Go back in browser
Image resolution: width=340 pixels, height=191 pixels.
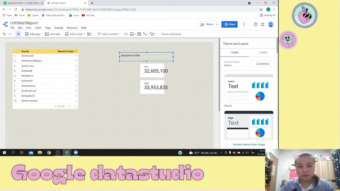(4, 9)
